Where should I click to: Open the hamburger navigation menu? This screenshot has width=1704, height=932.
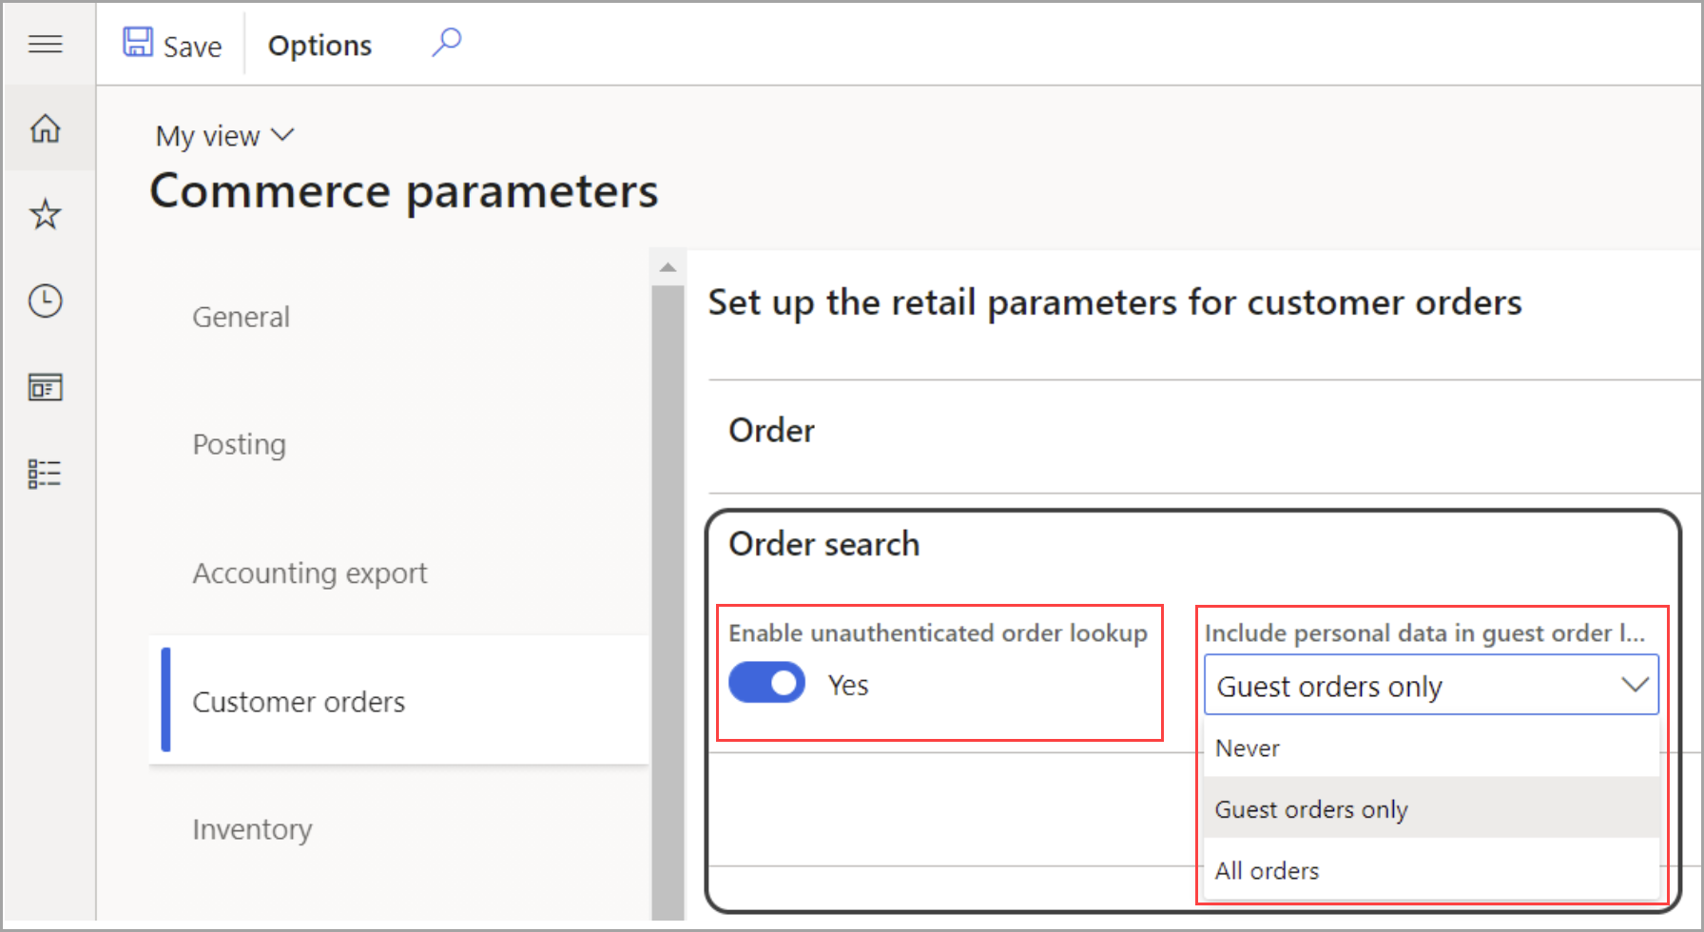46,44
